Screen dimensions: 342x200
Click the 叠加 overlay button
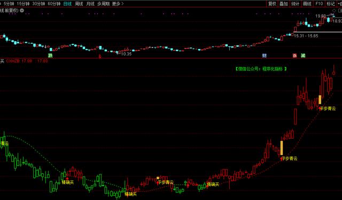click(x=284, y=4)
